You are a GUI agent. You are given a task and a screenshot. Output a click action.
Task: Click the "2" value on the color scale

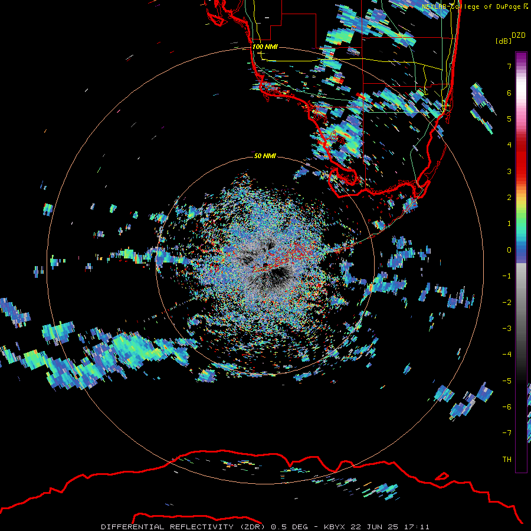point(509,198)
